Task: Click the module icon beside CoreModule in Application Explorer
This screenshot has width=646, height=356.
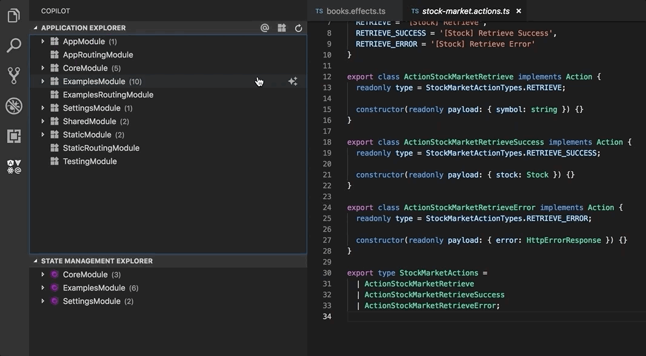Action: tap(55, 68)
